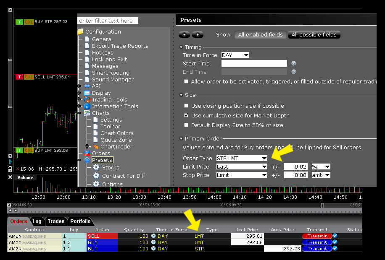Open help icon next to Start Time
The image size is (385, 260).
point(294,63)
